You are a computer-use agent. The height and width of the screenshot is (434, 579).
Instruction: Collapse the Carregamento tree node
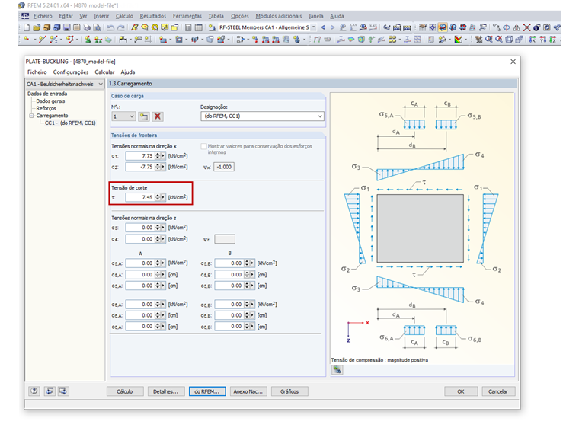point(32,116)
